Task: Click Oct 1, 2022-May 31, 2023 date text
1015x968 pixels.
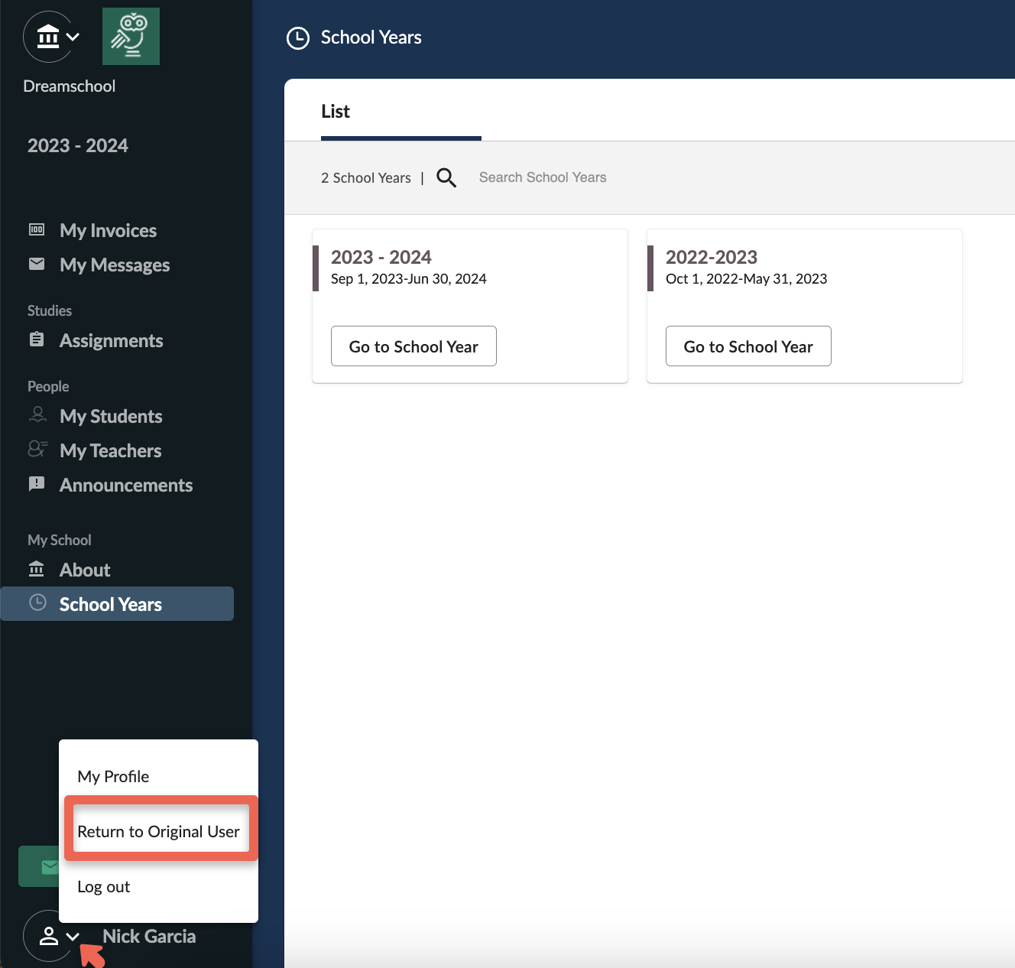Action: click(x=747, y=278)
